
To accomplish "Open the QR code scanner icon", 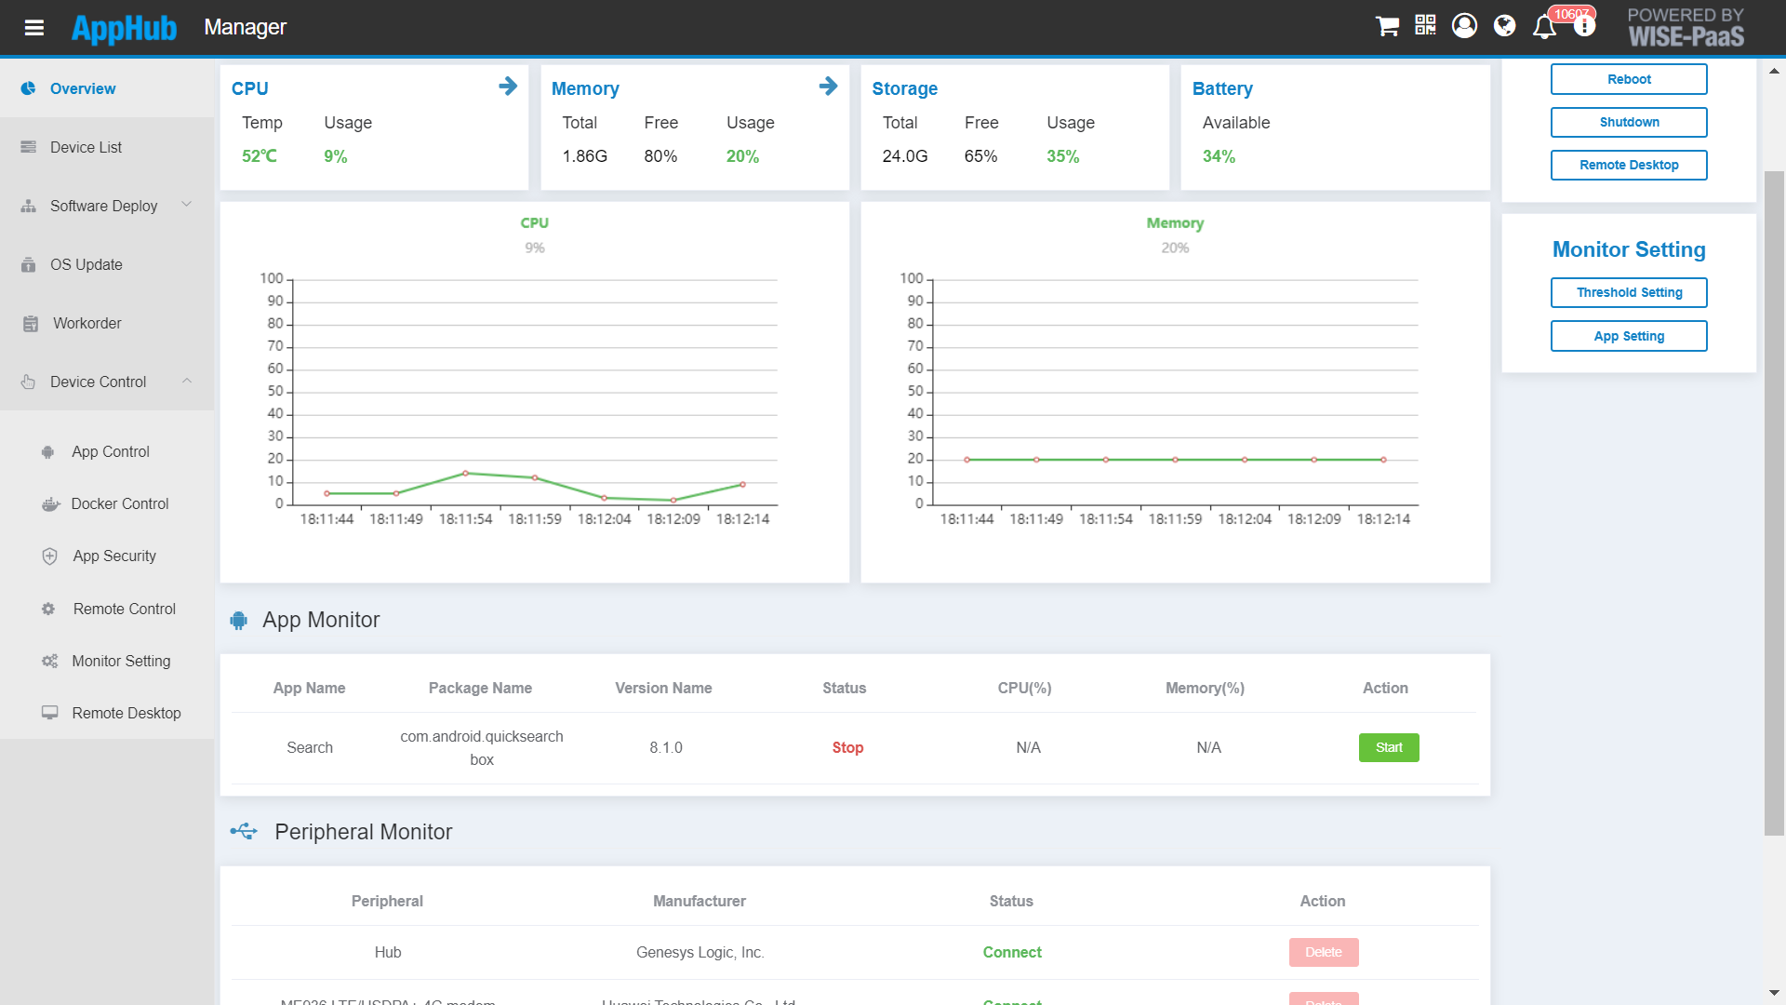I will [1425, 25].
